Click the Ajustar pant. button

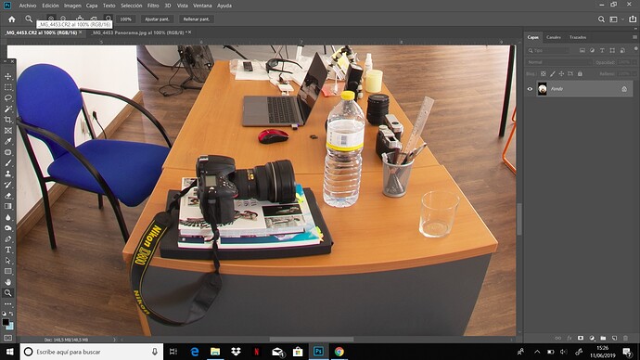[157, 19]
